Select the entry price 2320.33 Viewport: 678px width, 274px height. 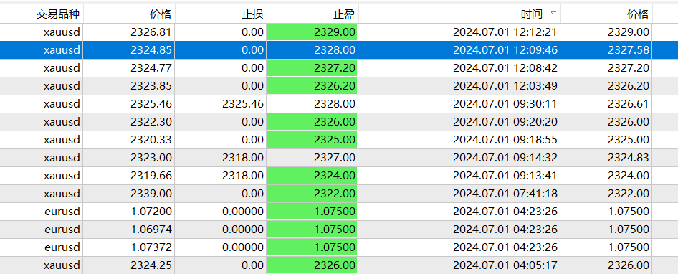(x=151, y=140)
